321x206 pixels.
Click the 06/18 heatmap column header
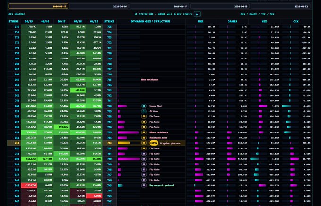(78, 21)
